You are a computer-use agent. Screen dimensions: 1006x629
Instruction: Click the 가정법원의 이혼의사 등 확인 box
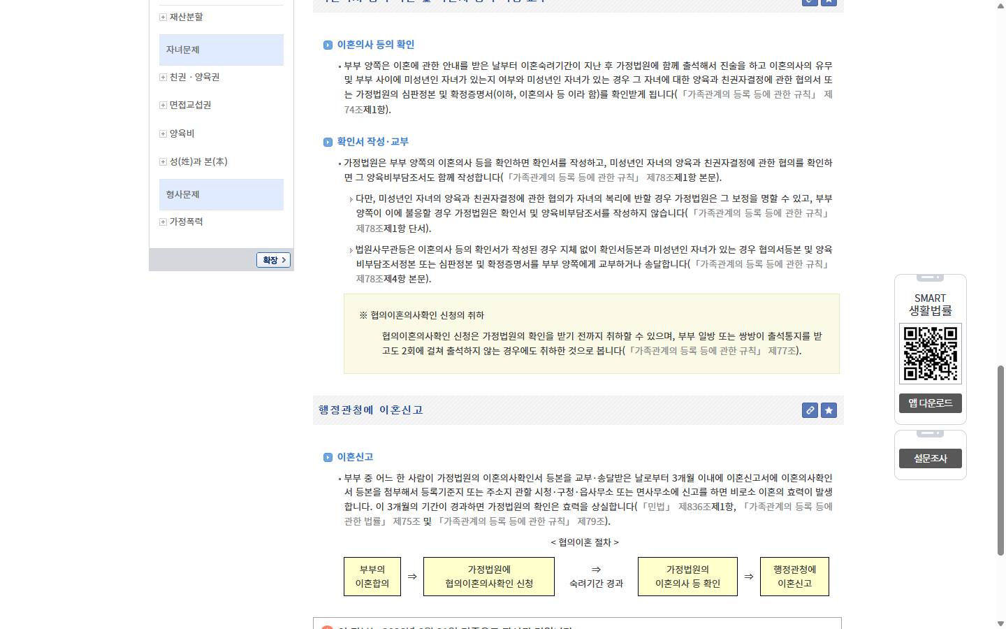pos(687,577)
